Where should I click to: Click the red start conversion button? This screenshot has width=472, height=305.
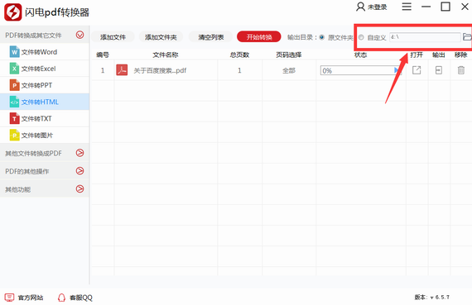click(259, 37)
